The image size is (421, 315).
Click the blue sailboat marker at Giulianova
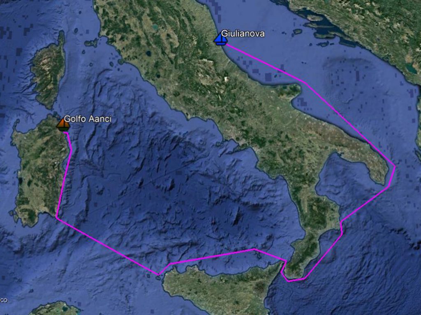click(220, 39)
